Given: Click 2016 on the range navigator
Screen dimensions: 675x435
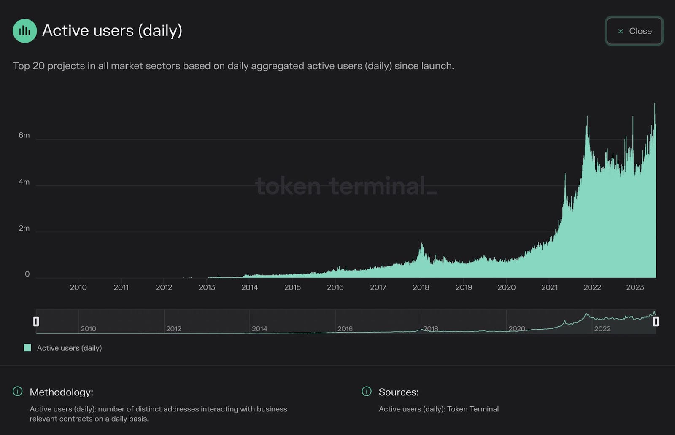Looking at the screenshot, I should [x=345, y=329].
